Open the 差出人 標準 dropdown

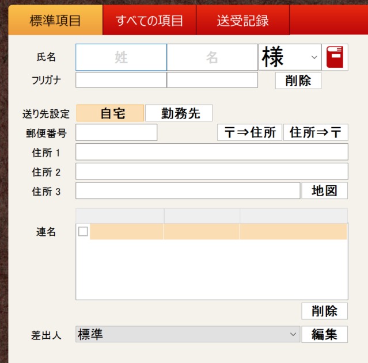pyautogui.click(x=188, y=334)
